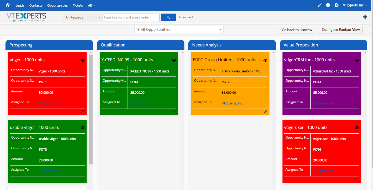The width and height of the screenshot is (373, 190).
Task: Click the info circle icon
Action: coord(328,5)
